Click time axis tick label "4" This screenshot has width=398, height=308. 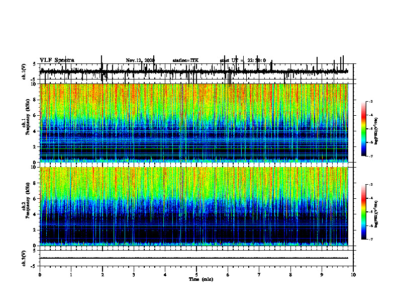[165, 275]
